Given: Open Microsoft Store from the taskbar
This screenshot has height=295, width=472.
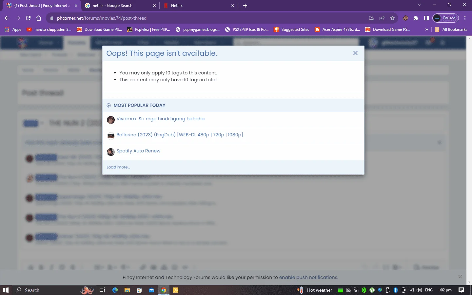Looking at the screenshot, I should point(139,290).
